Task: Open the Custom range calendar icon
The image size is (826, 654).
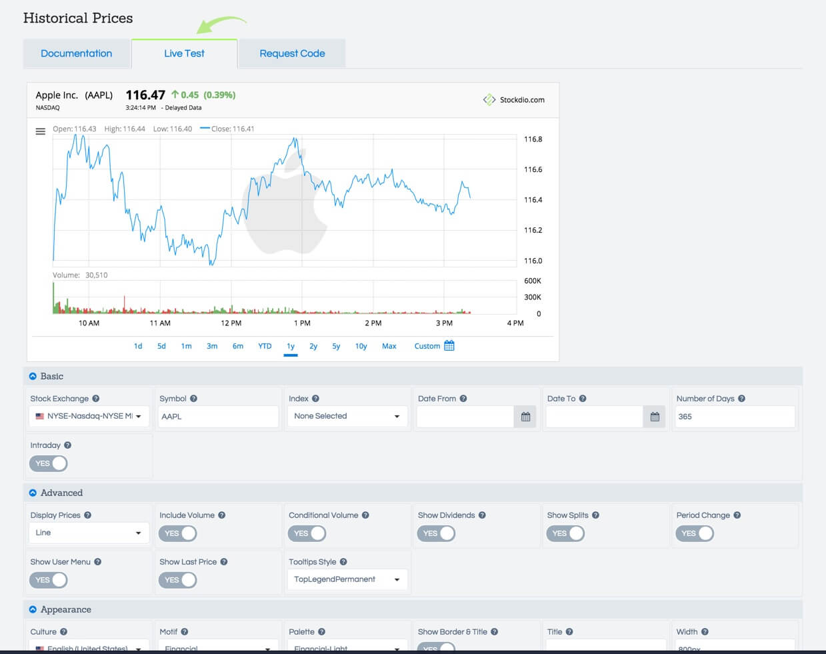Action: click(449, 345)
